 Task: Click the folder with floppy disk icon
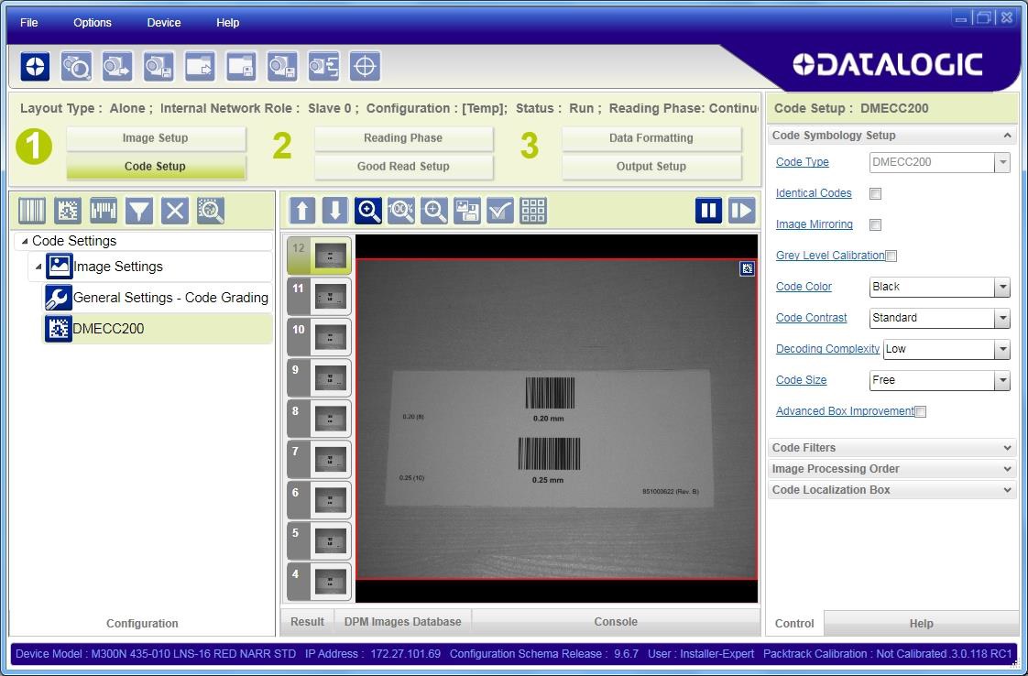[241, 66]
